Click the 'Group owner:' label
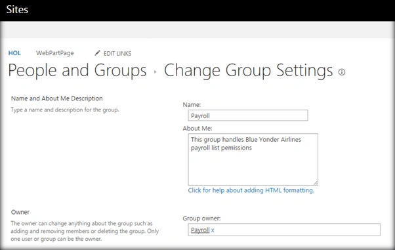 coord(202,219)
